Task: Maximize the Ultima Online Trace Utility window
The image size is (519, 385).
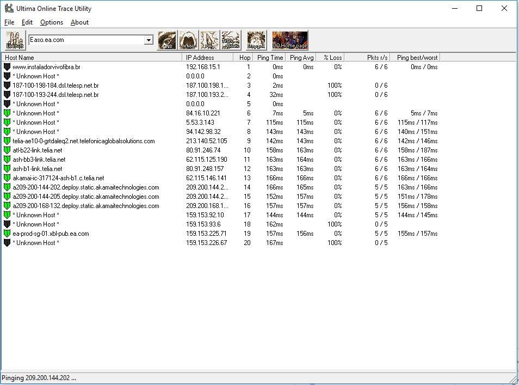Action: pyautogui.click(x=479, y=8)
